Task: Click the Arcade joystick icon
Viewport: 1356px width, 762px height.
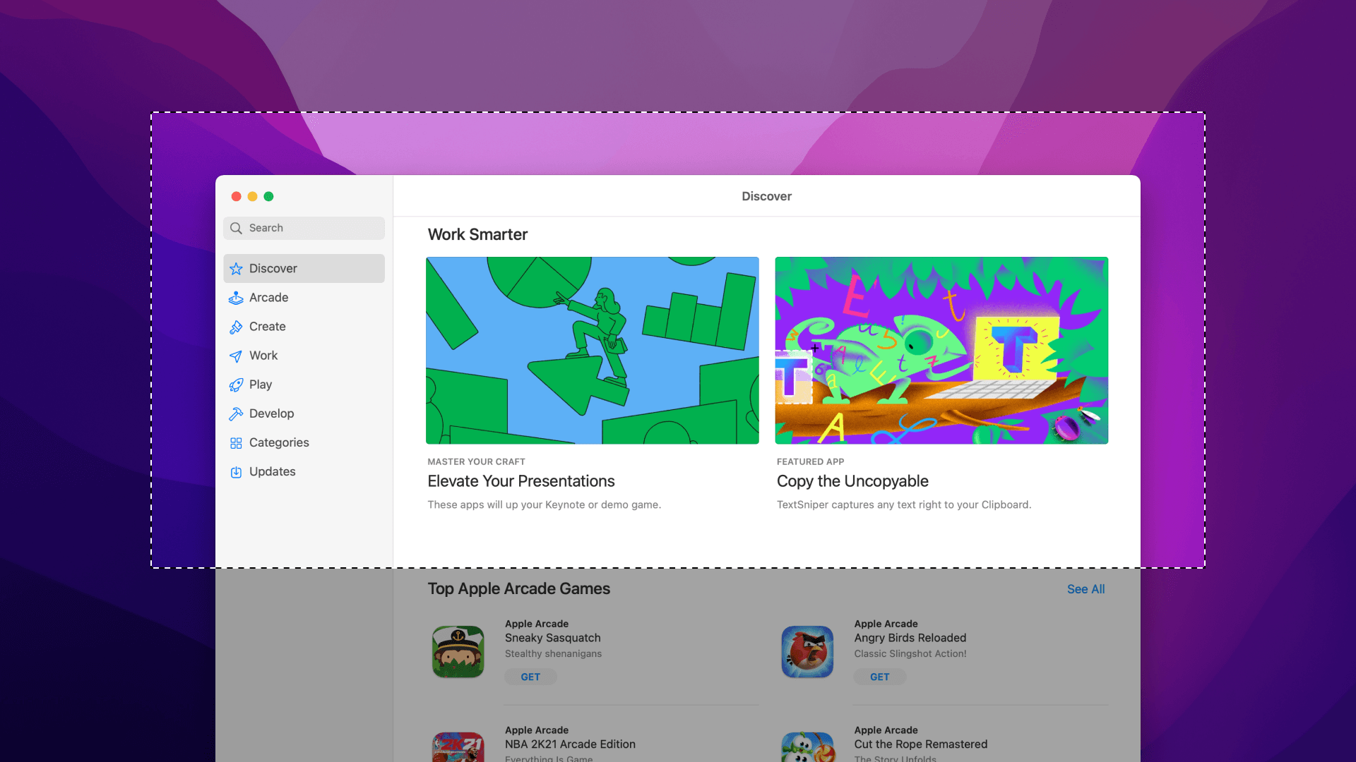Action: click(x=236, y=298)
